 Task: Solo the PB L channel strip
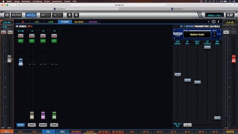(x=10, y=32)
